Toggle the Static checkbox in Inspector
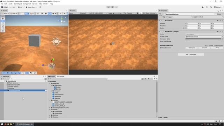The image size is (224, 126). (216, 14)
